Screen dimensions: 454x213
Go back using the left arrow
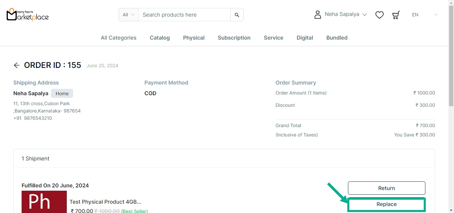(x=17, y=65)
